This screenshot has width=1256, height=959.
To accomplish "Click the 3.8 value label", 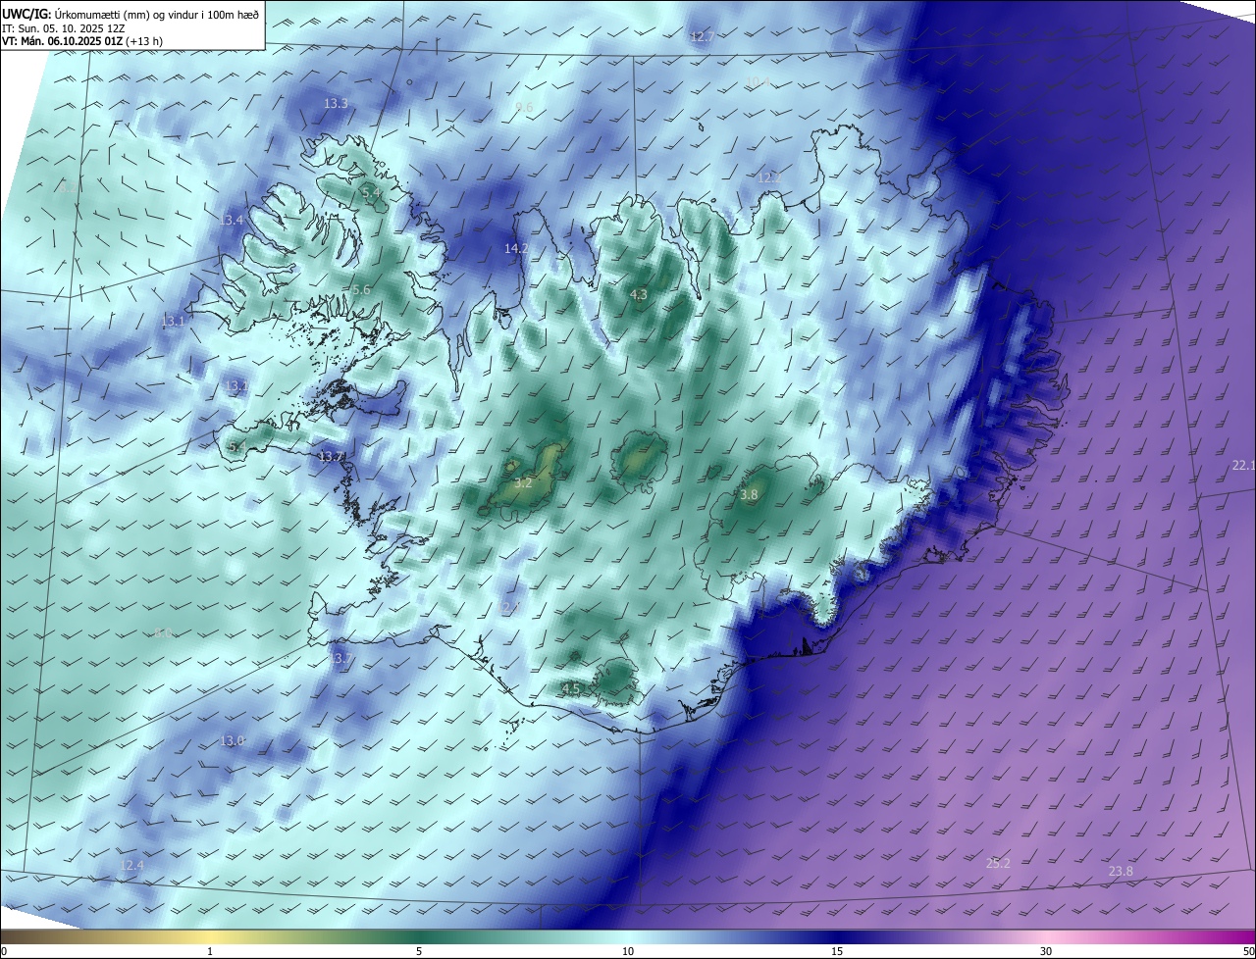I will (x=749, y=495).
